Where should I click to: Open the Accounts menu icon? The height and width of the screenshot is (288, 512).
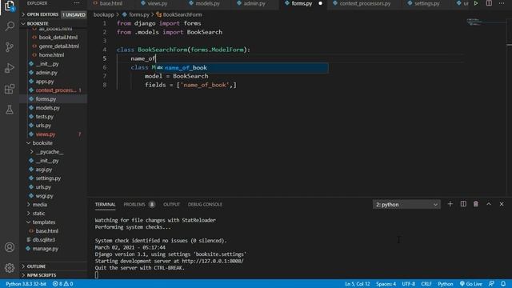(10, 247)
